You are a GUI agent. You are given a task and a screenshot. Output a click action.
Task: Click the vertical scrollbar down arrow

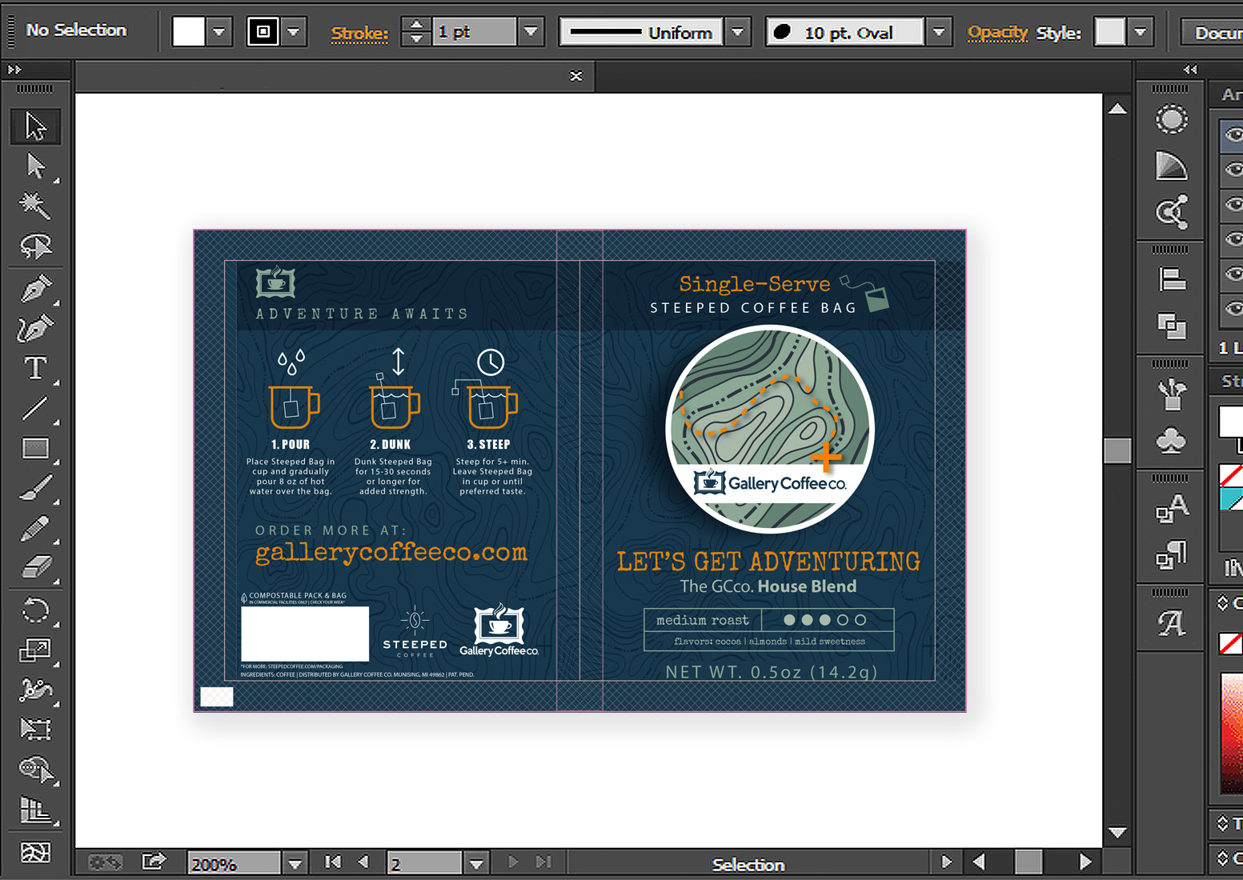(1117, 833)
